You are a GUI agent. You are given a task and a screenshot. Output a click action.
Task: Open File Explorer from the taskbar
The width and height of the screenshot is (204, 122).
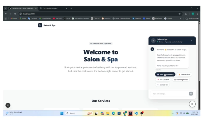108,113
